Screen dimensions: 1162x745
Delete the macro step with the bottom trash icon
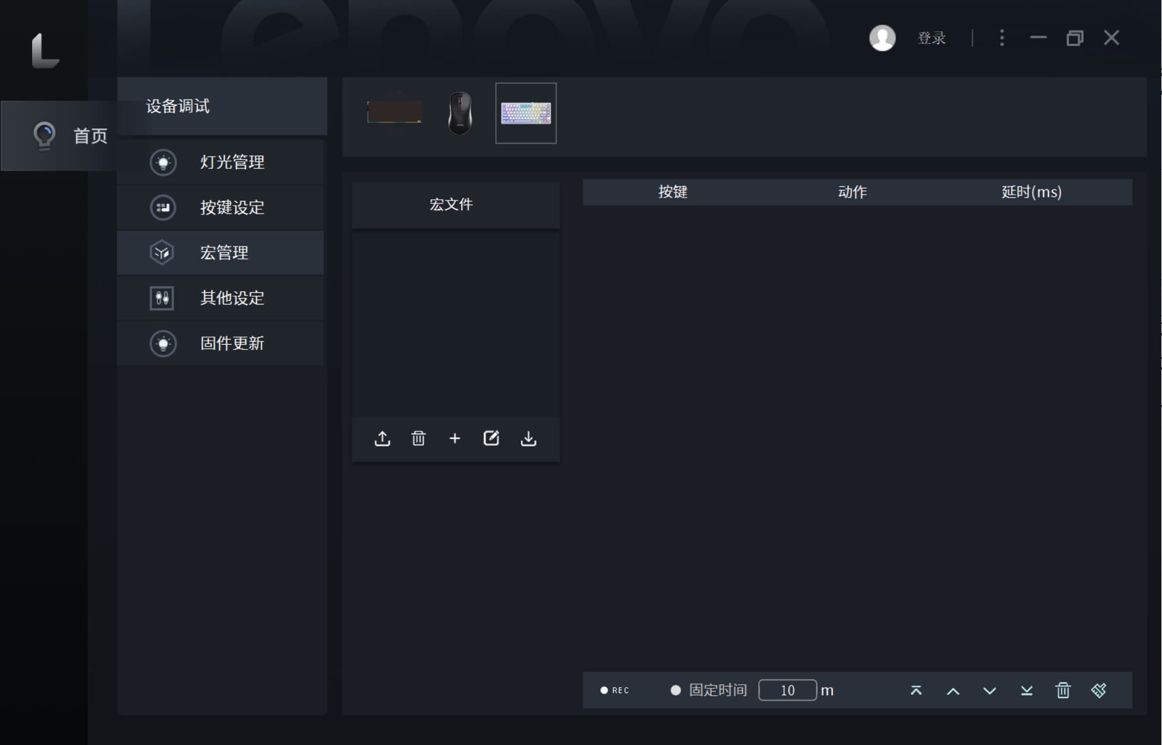coord(1063,691)
